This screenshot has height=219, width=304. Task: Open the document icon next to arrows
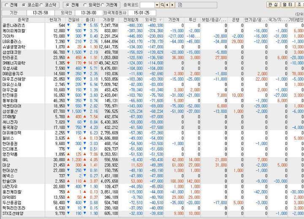click(x=180, y=5)
